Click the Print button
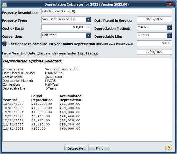This screenshot has height=154, width=177. pyautogui.click(x=99, y=148)
